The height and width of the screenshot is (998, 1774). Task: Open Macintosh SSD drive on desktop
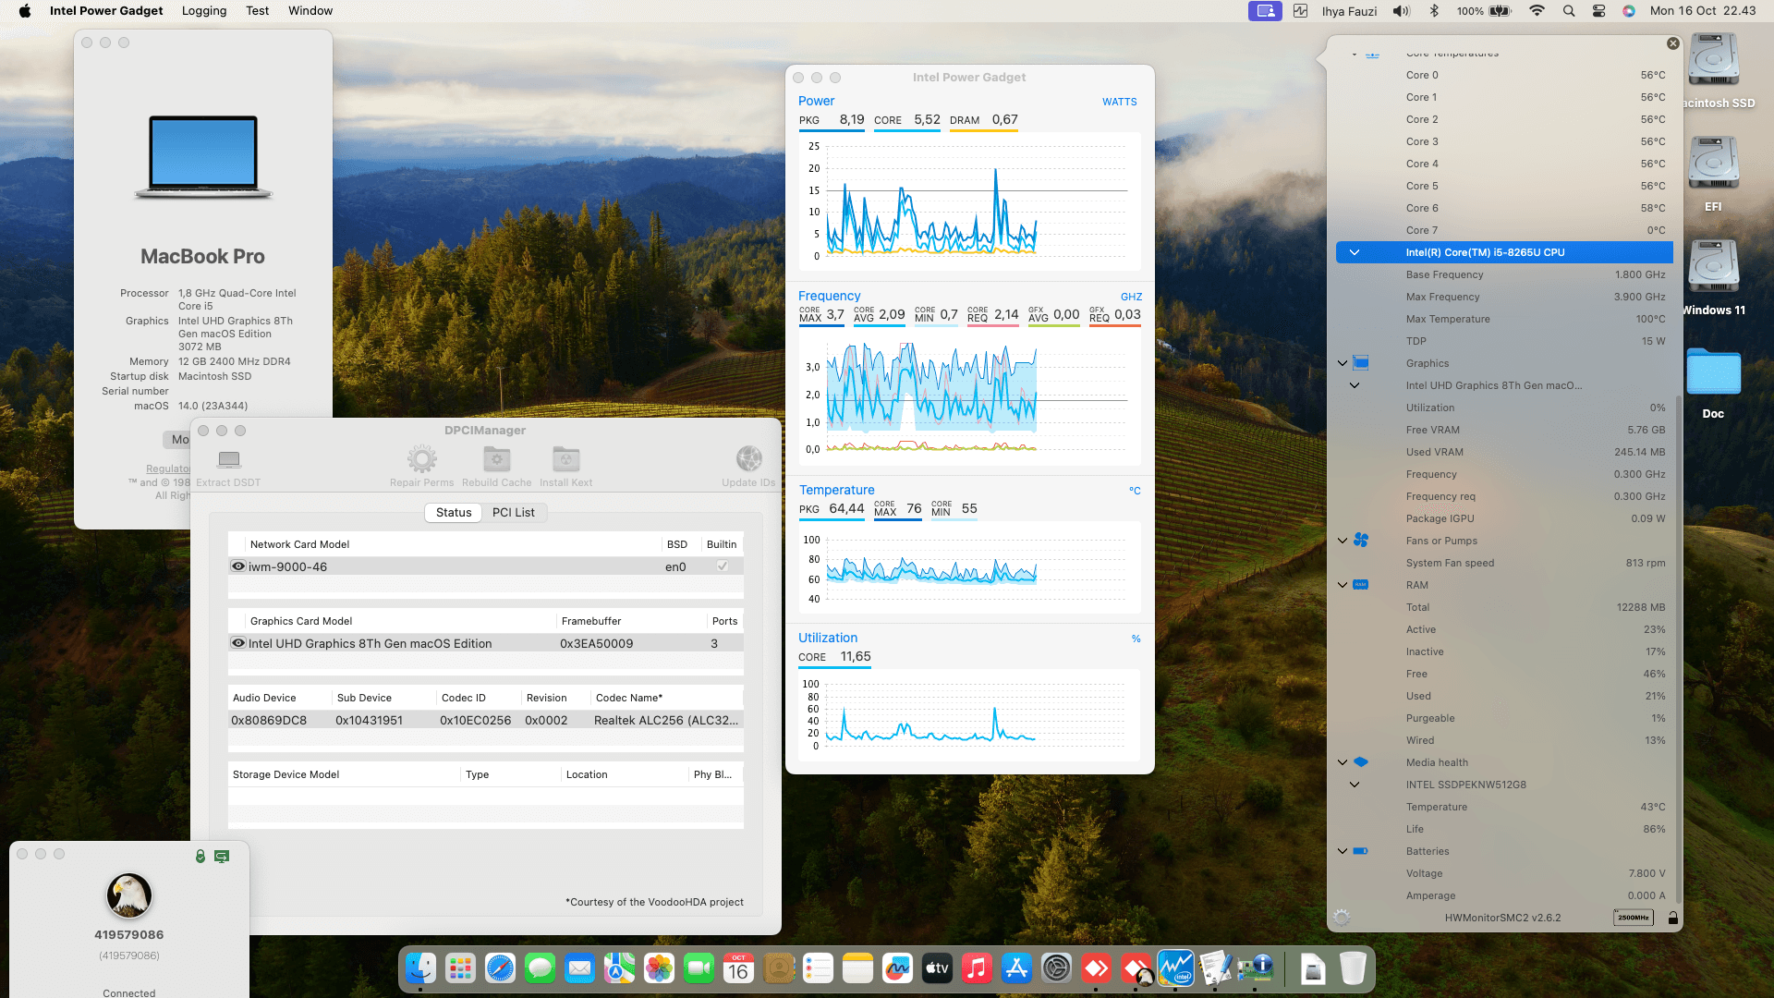1714,61
